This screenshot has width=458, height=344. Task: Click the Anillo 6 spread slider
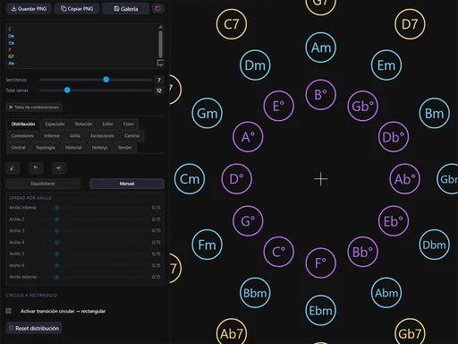[x=96, y=265]
